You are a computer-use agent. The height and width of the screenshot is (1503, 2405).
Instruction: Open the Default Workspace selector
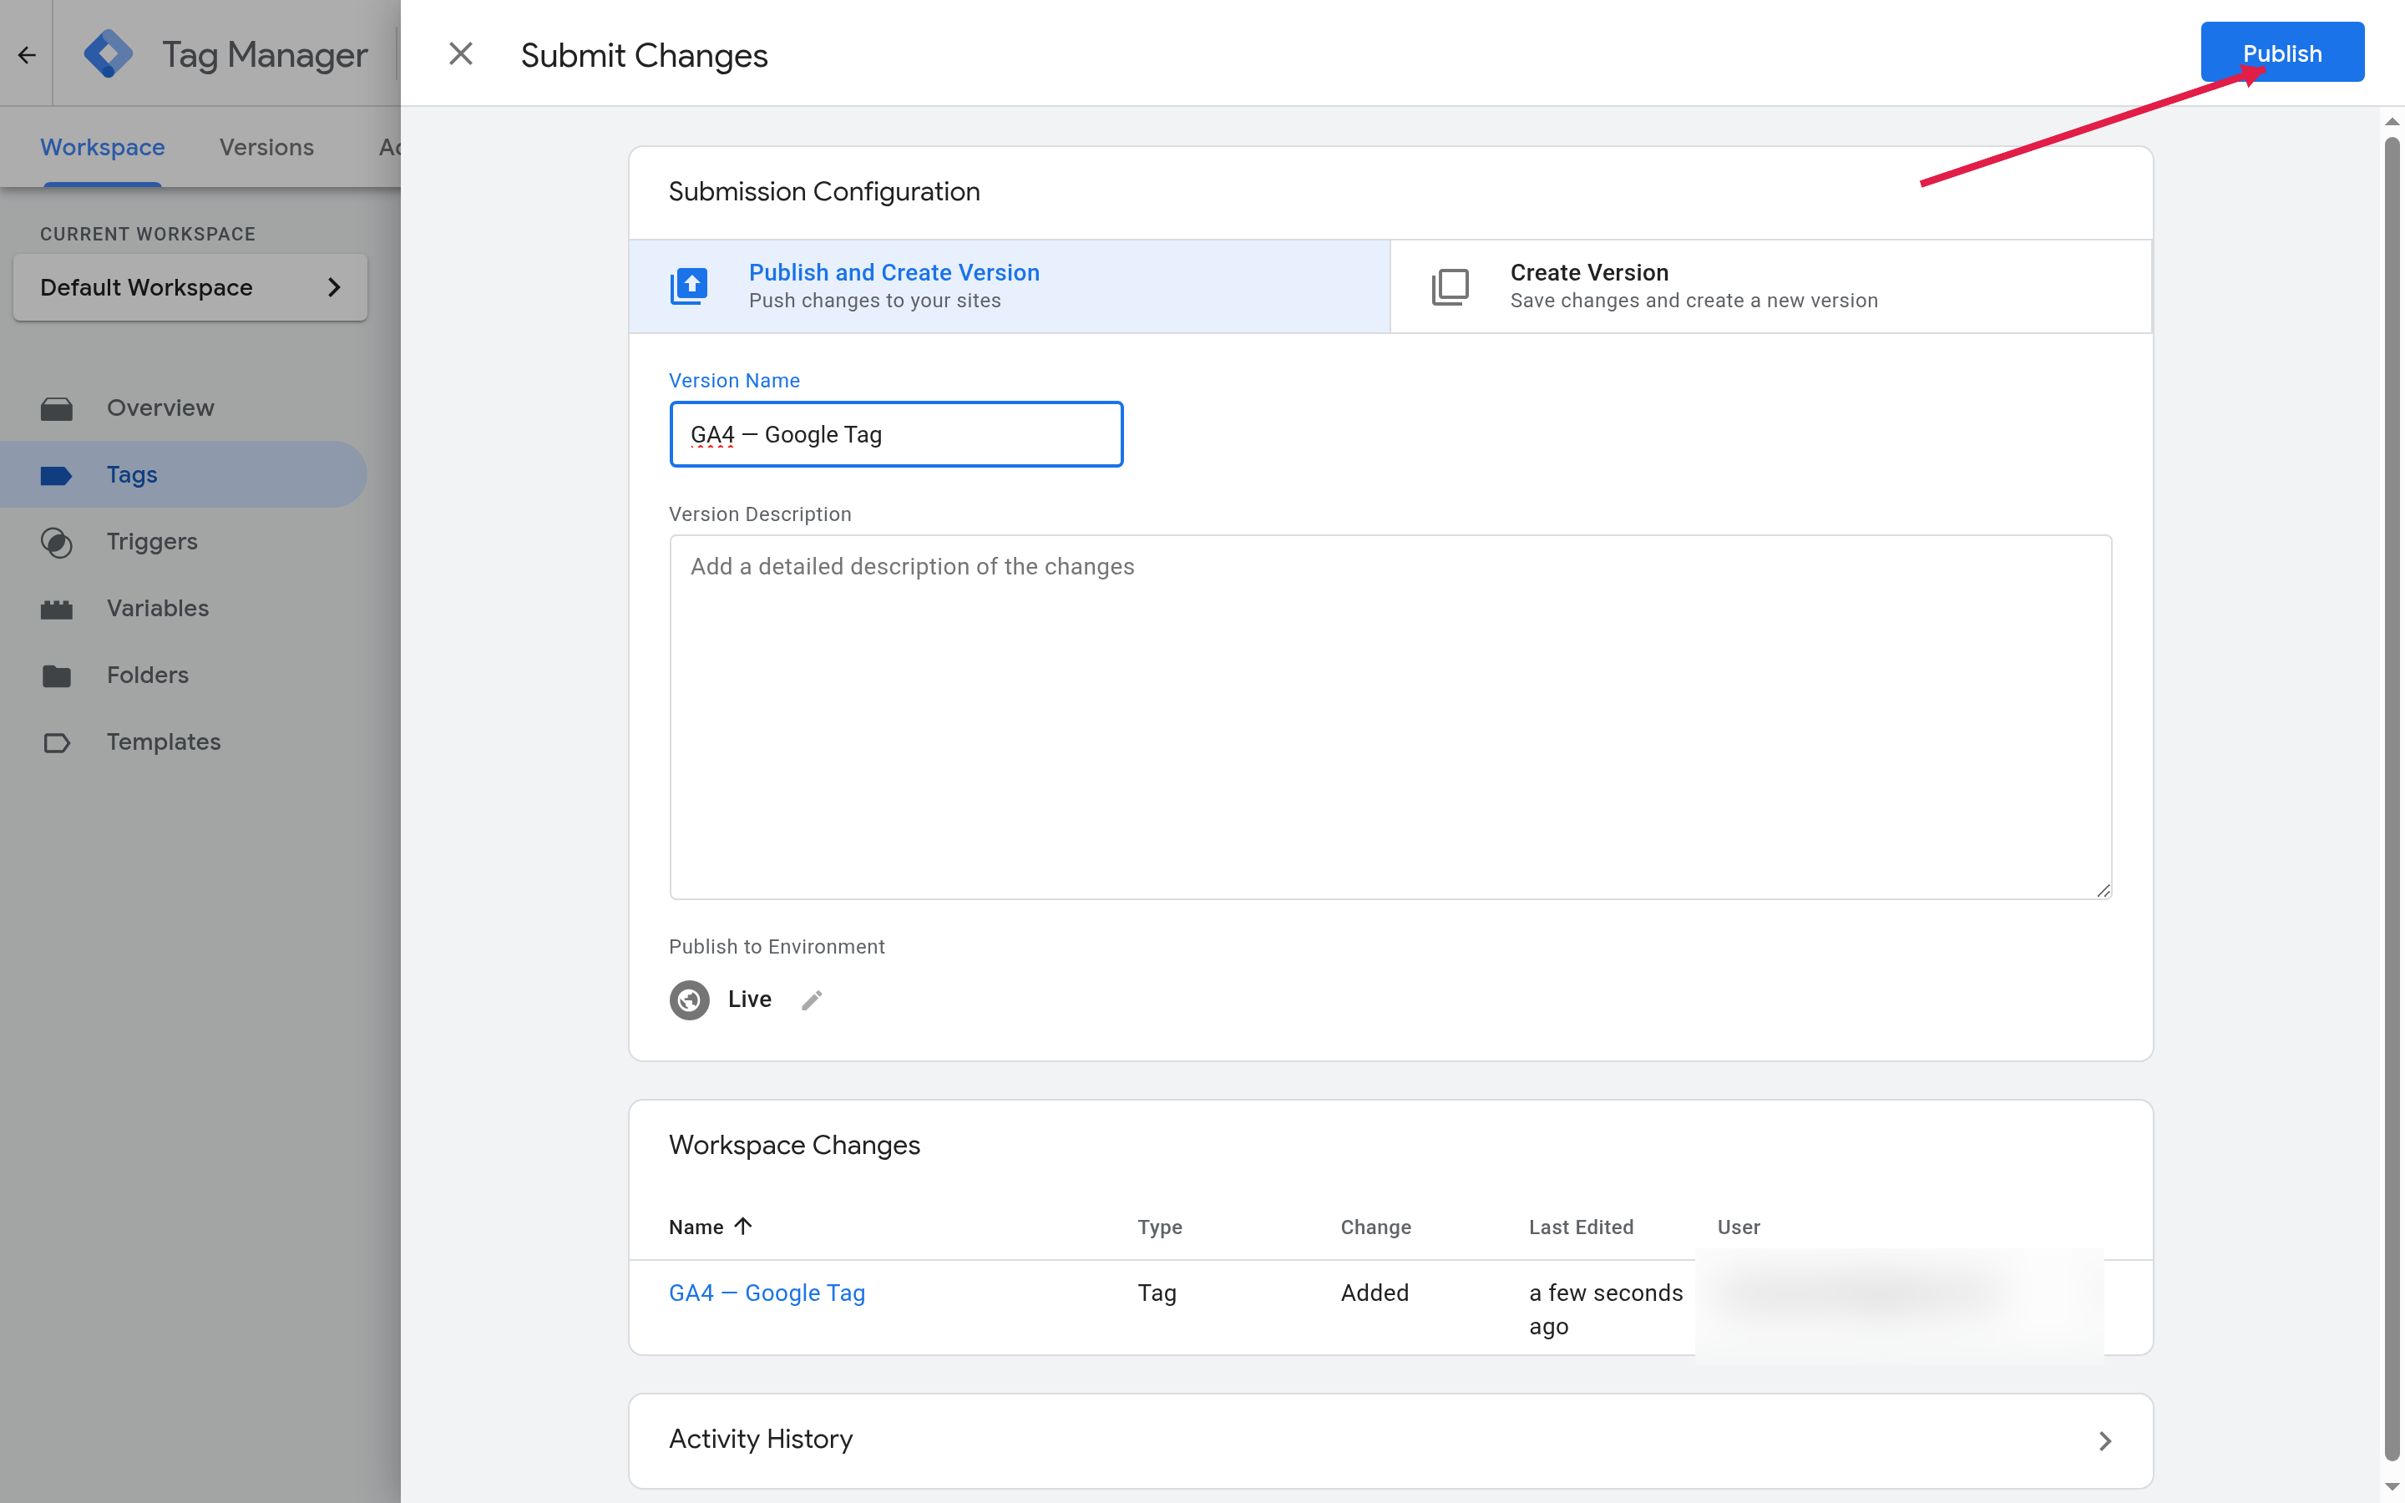pyautogui.click(x=190, y=287)
